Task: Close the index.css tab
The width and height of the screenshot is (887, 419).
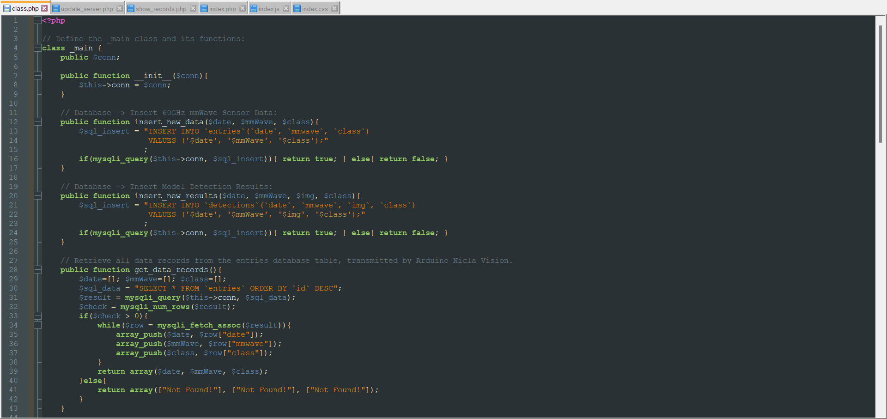Action: [334, 8]
